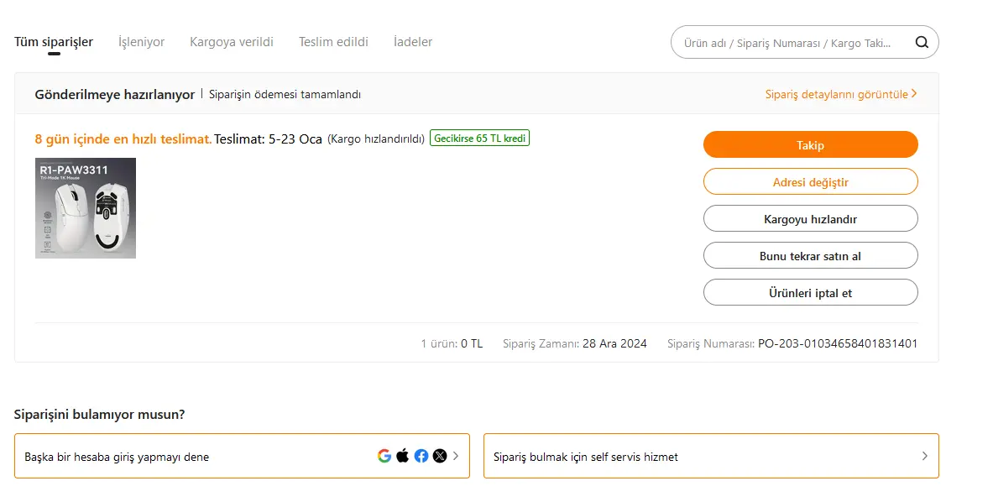Click the Facebook login icon
Screen dimensions: 993x502
(x=421, y=456)
